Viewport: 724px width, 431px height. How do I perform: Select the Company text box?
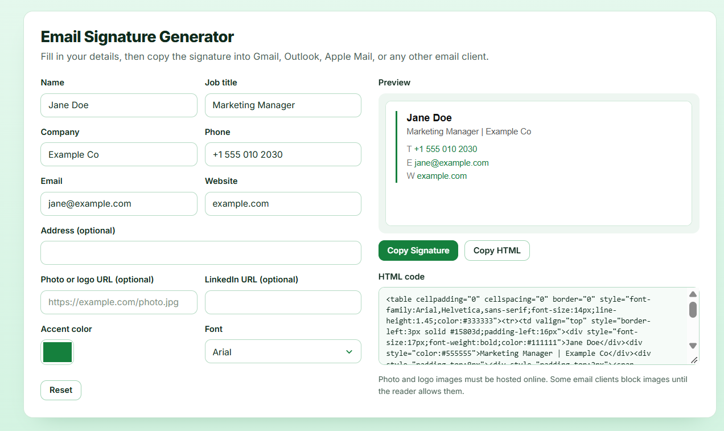[x=119, y=154]
